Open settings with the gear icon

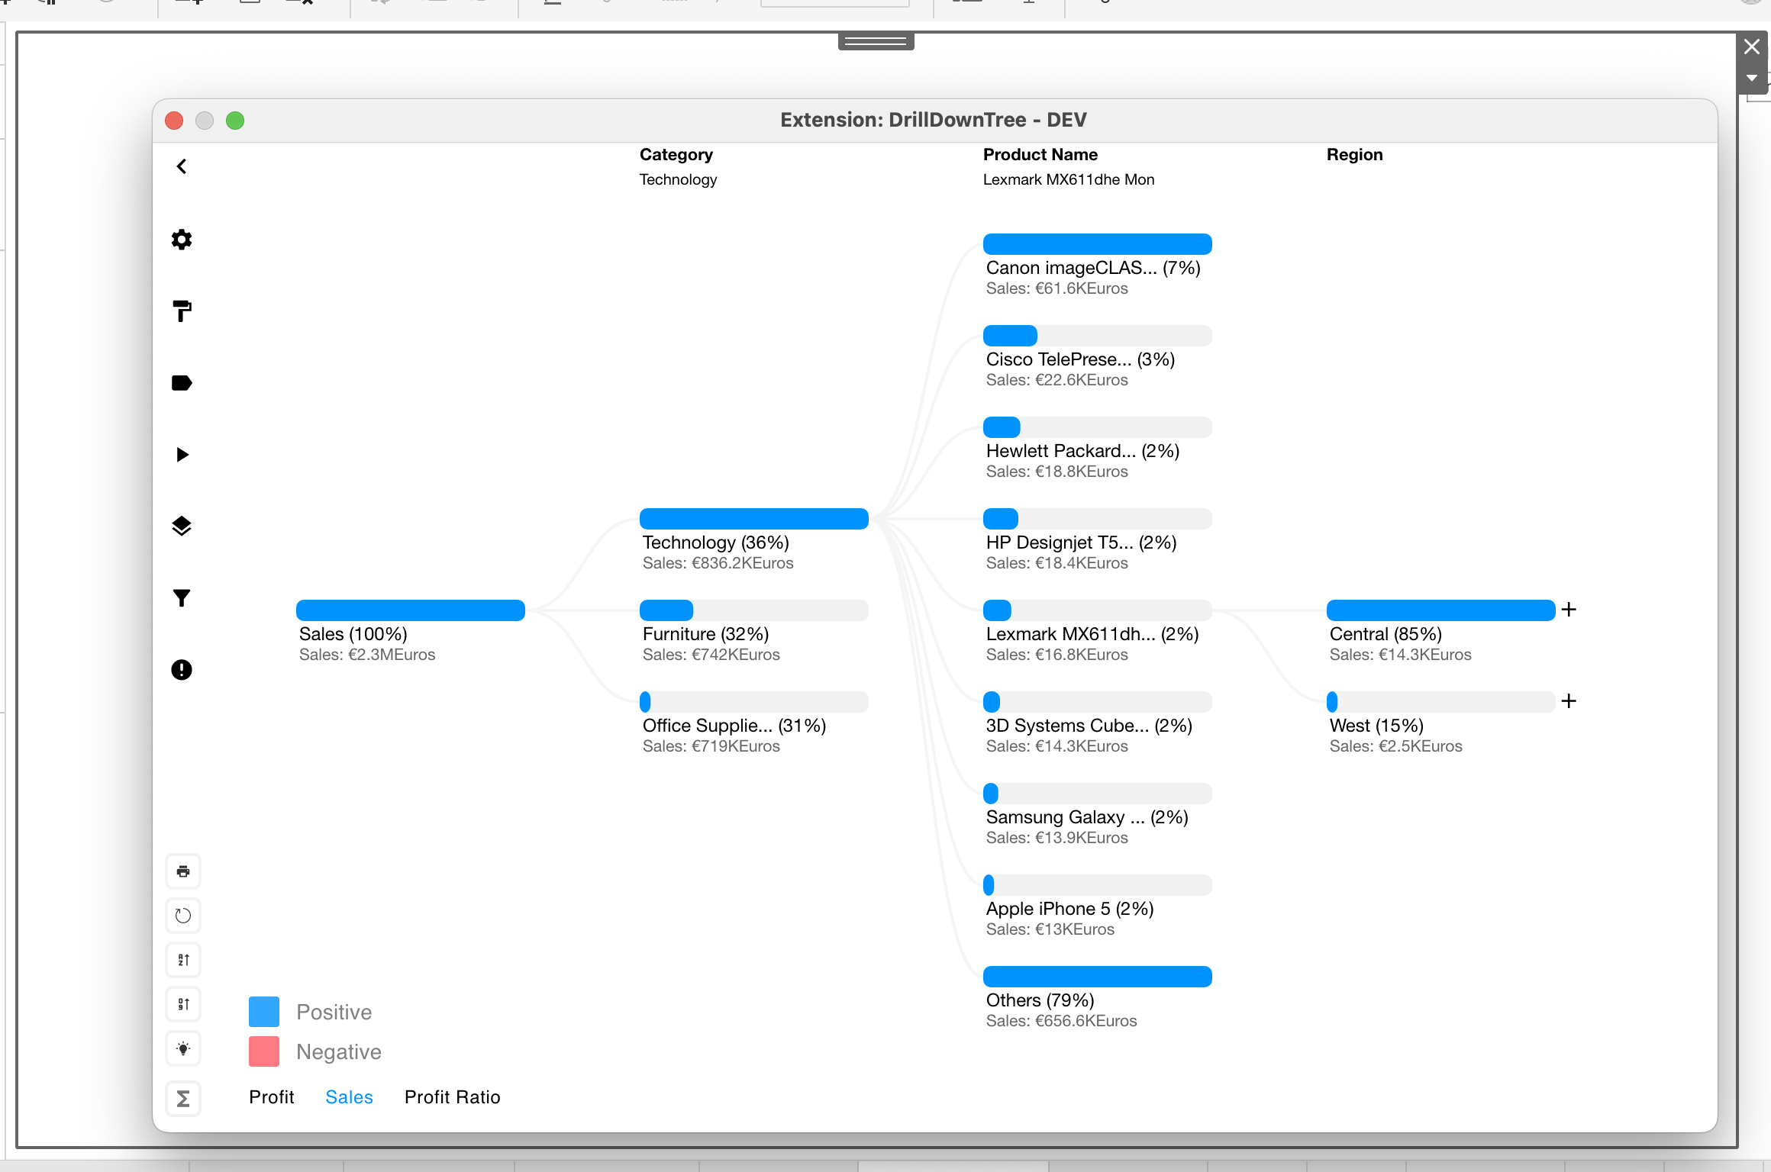point(182,240)
